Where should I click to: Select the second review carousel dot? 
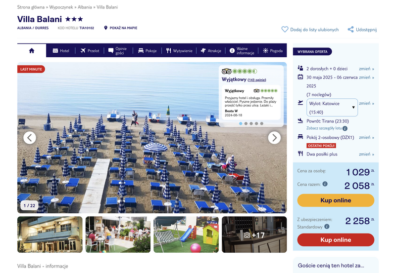246,123
